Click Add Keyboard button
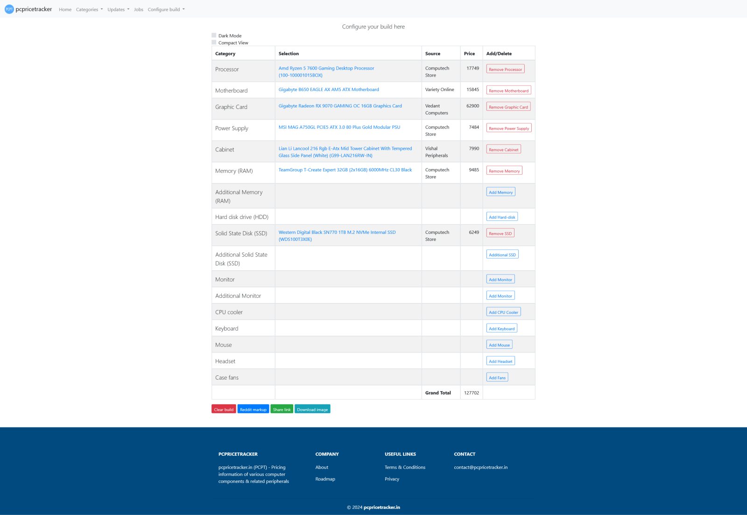This screenshot has height=515, width=747. [501, 329]
